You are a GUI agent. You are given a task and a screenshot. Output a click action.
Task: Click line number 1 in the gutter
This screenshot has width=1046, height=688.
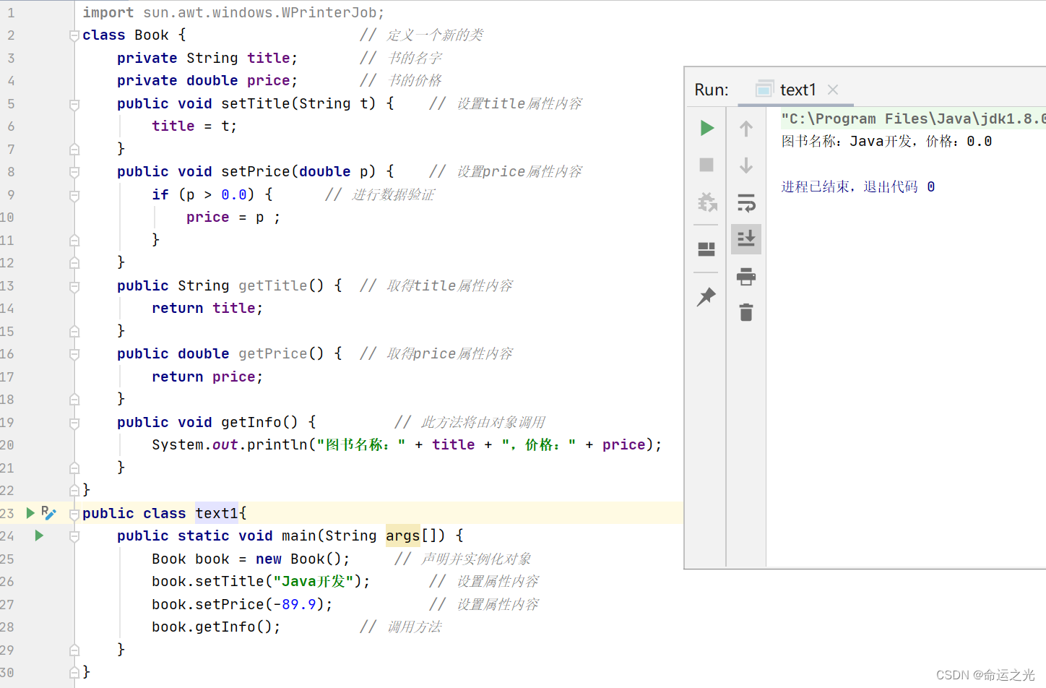[x=11, y=12]
